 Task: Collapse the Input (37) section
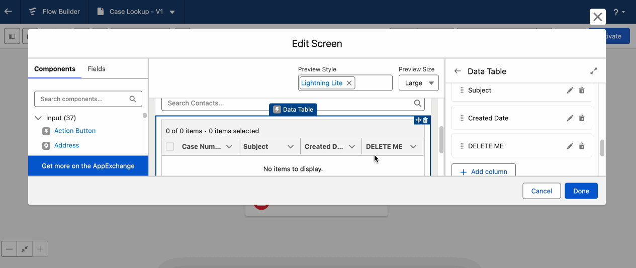[x=38, y=118]
